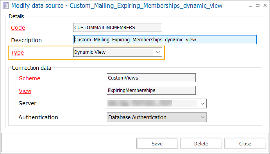Click the Scheme field containing CustomViews
The height and width of the screenshot is (154, 270).
pos(151,78)
